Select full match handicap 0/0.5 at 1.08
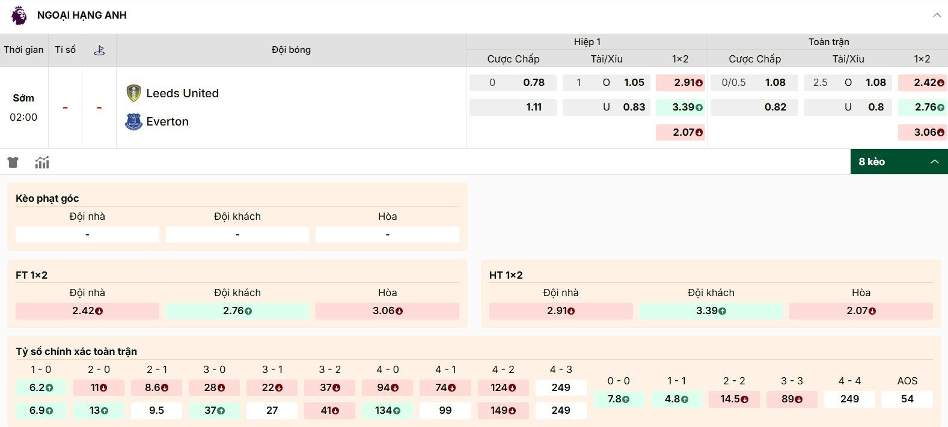The width and height of the screenshot is (948, 427). [754, 83]
